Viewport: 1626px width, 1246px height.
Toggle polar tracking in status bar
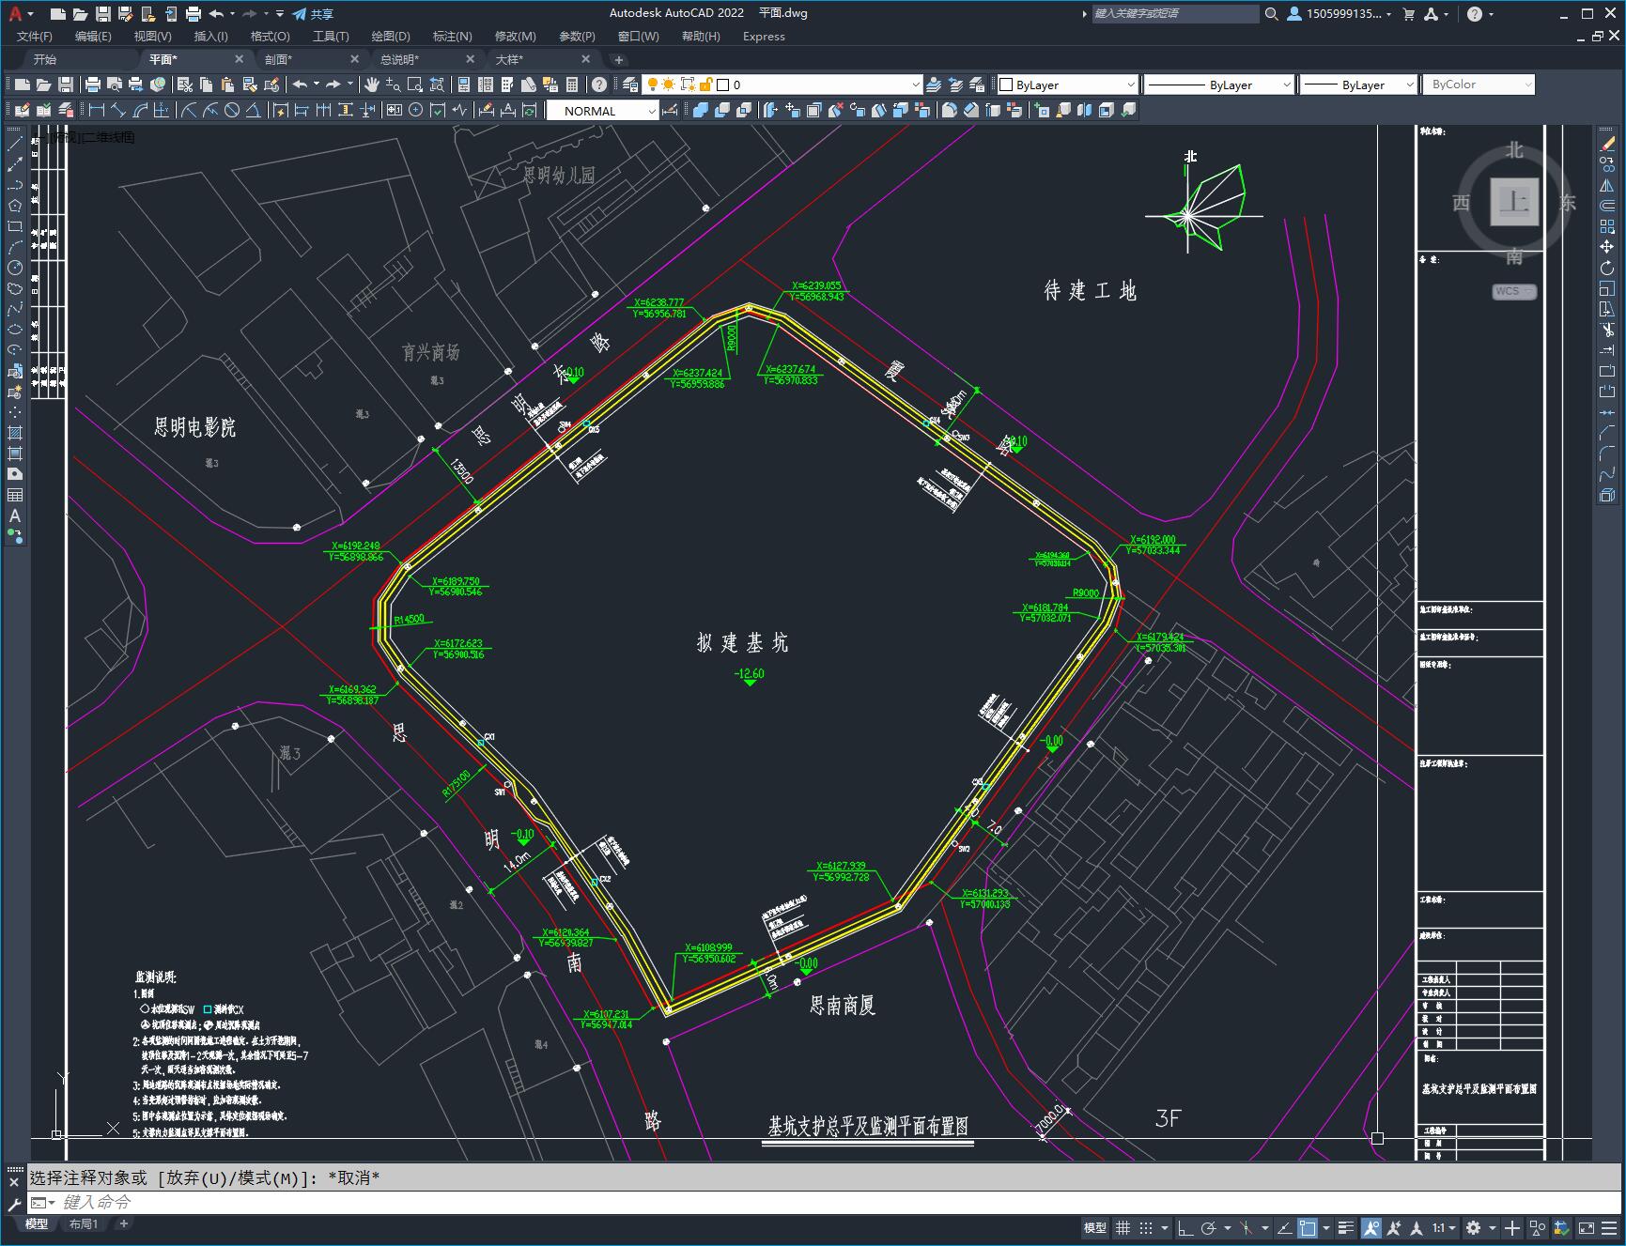coord(1208,1227)
